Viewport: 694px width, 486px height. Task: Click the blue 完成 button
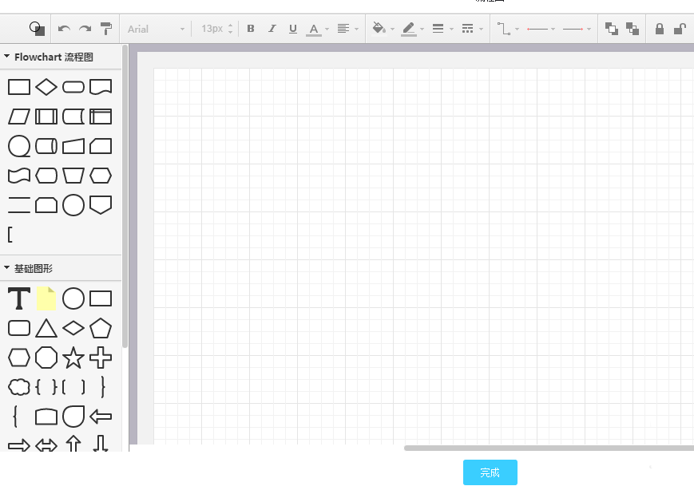(490, 472)
